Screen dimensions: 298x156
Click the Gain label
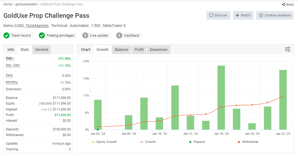pos(10,58)
